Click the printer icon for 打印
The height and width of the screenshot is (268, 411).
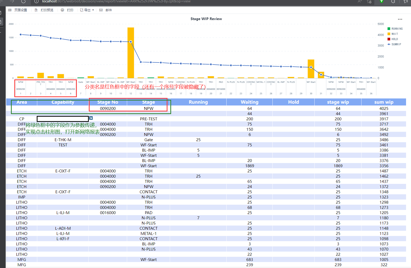(x=62, y=10)
